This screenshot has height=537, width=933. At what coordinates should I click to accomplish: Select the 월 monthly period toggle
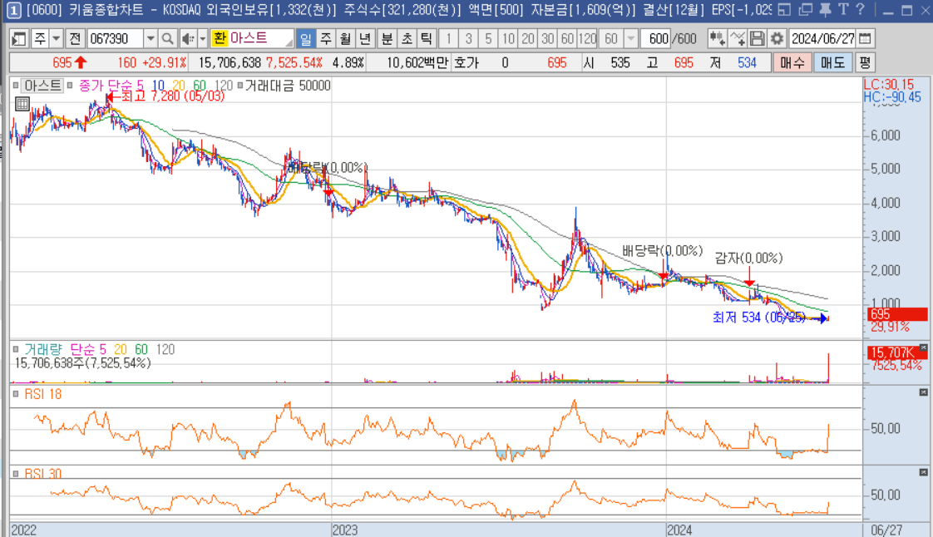pos(345,39)
